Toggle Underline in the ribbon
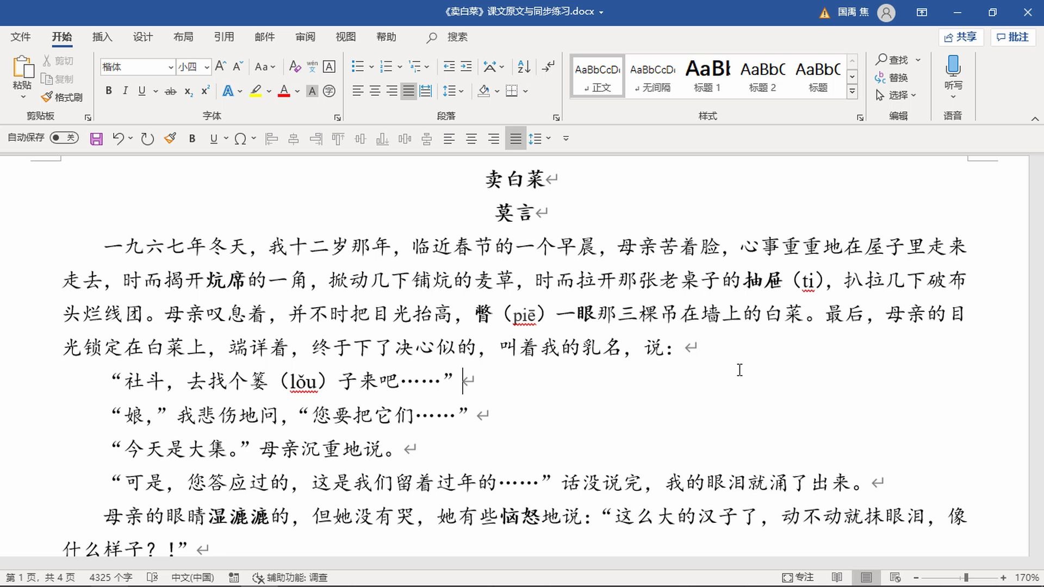 (x=142, y=91)
